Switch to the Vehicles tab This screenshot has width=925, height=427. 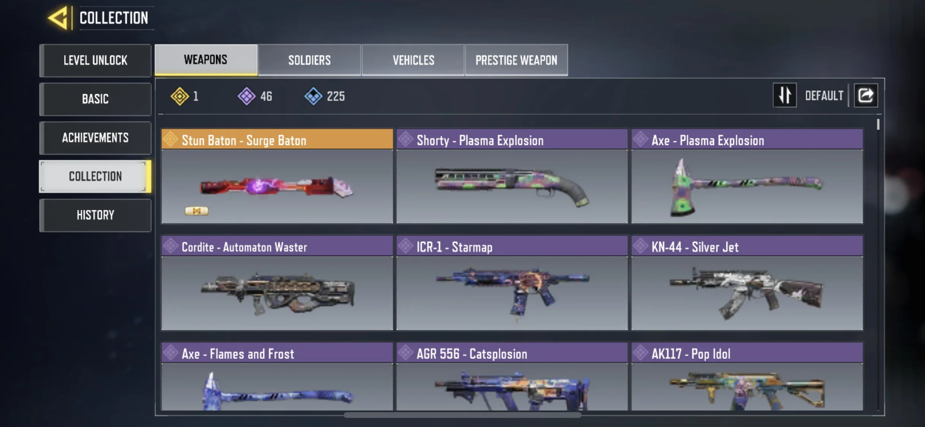coord(413,60)
